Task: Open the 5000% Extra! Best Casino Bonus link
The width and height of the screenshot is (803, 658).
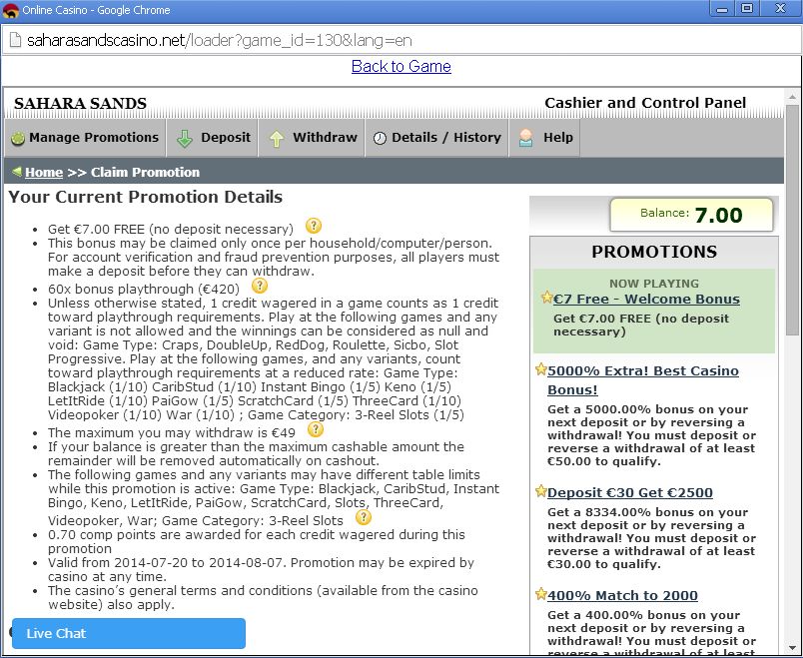Action: tap(643, 380)
